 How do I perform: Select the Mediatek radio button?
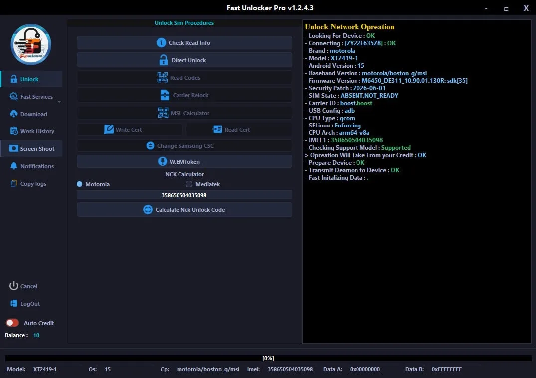pyautogui.click(x=189, y=184)
